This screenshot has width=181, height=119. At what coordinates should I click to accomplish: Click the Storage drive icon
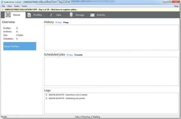(x=71, y=15)
